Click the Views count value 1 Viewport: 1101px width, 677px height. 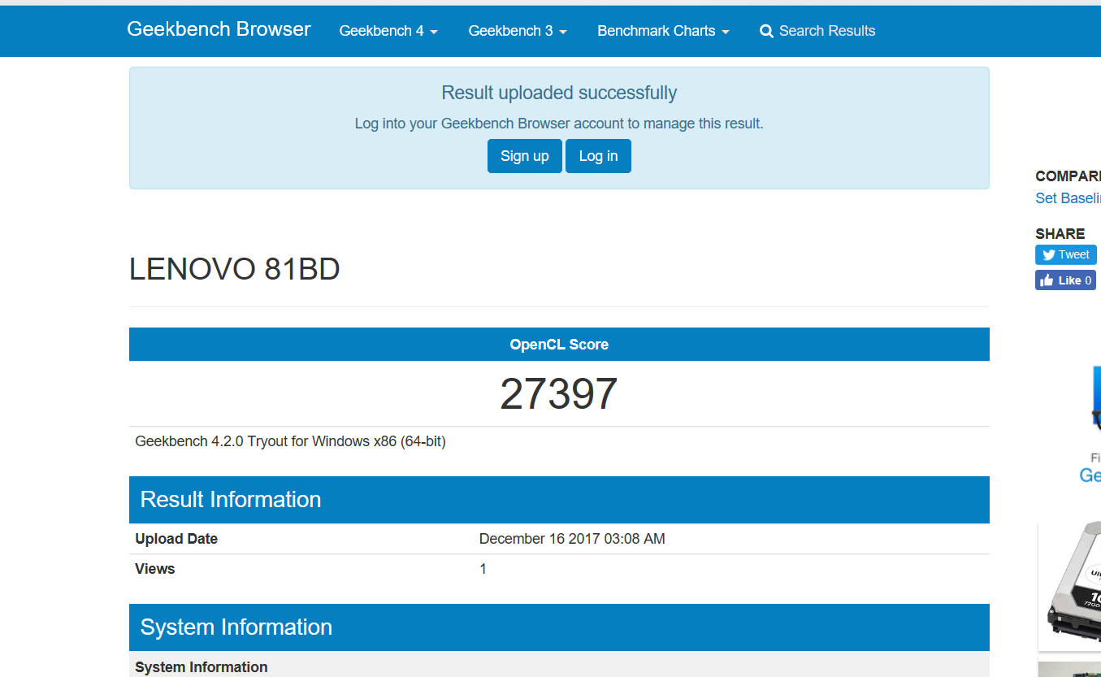pyautogui.click(x=483, y=569)
